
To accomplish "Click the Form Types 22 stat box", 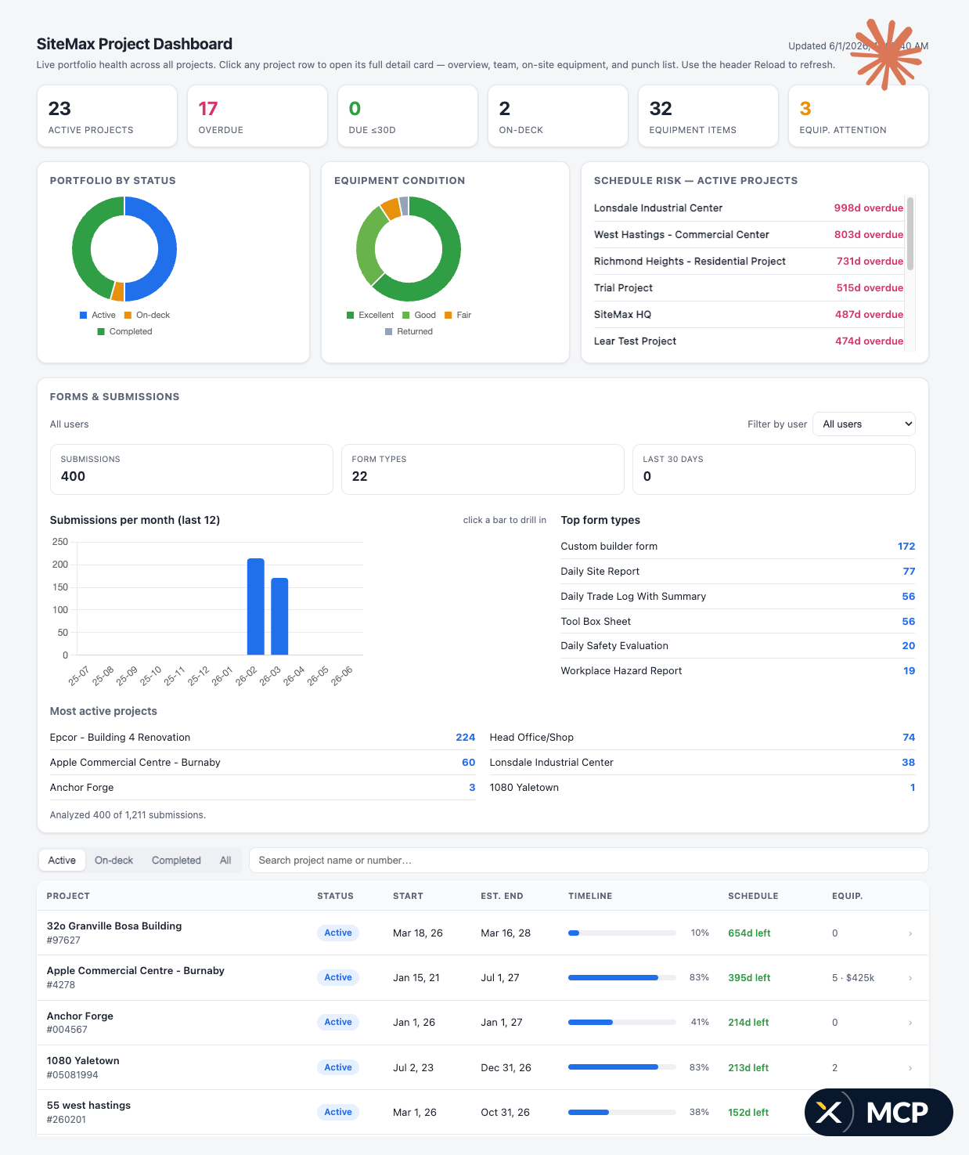I will click(483, 469).
